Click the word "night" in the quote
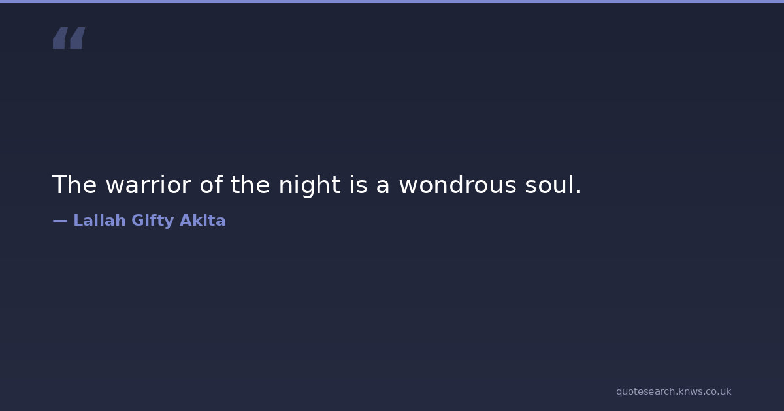Screen dimensions: 784x411 pyautogui.click(x=309, y=185)
